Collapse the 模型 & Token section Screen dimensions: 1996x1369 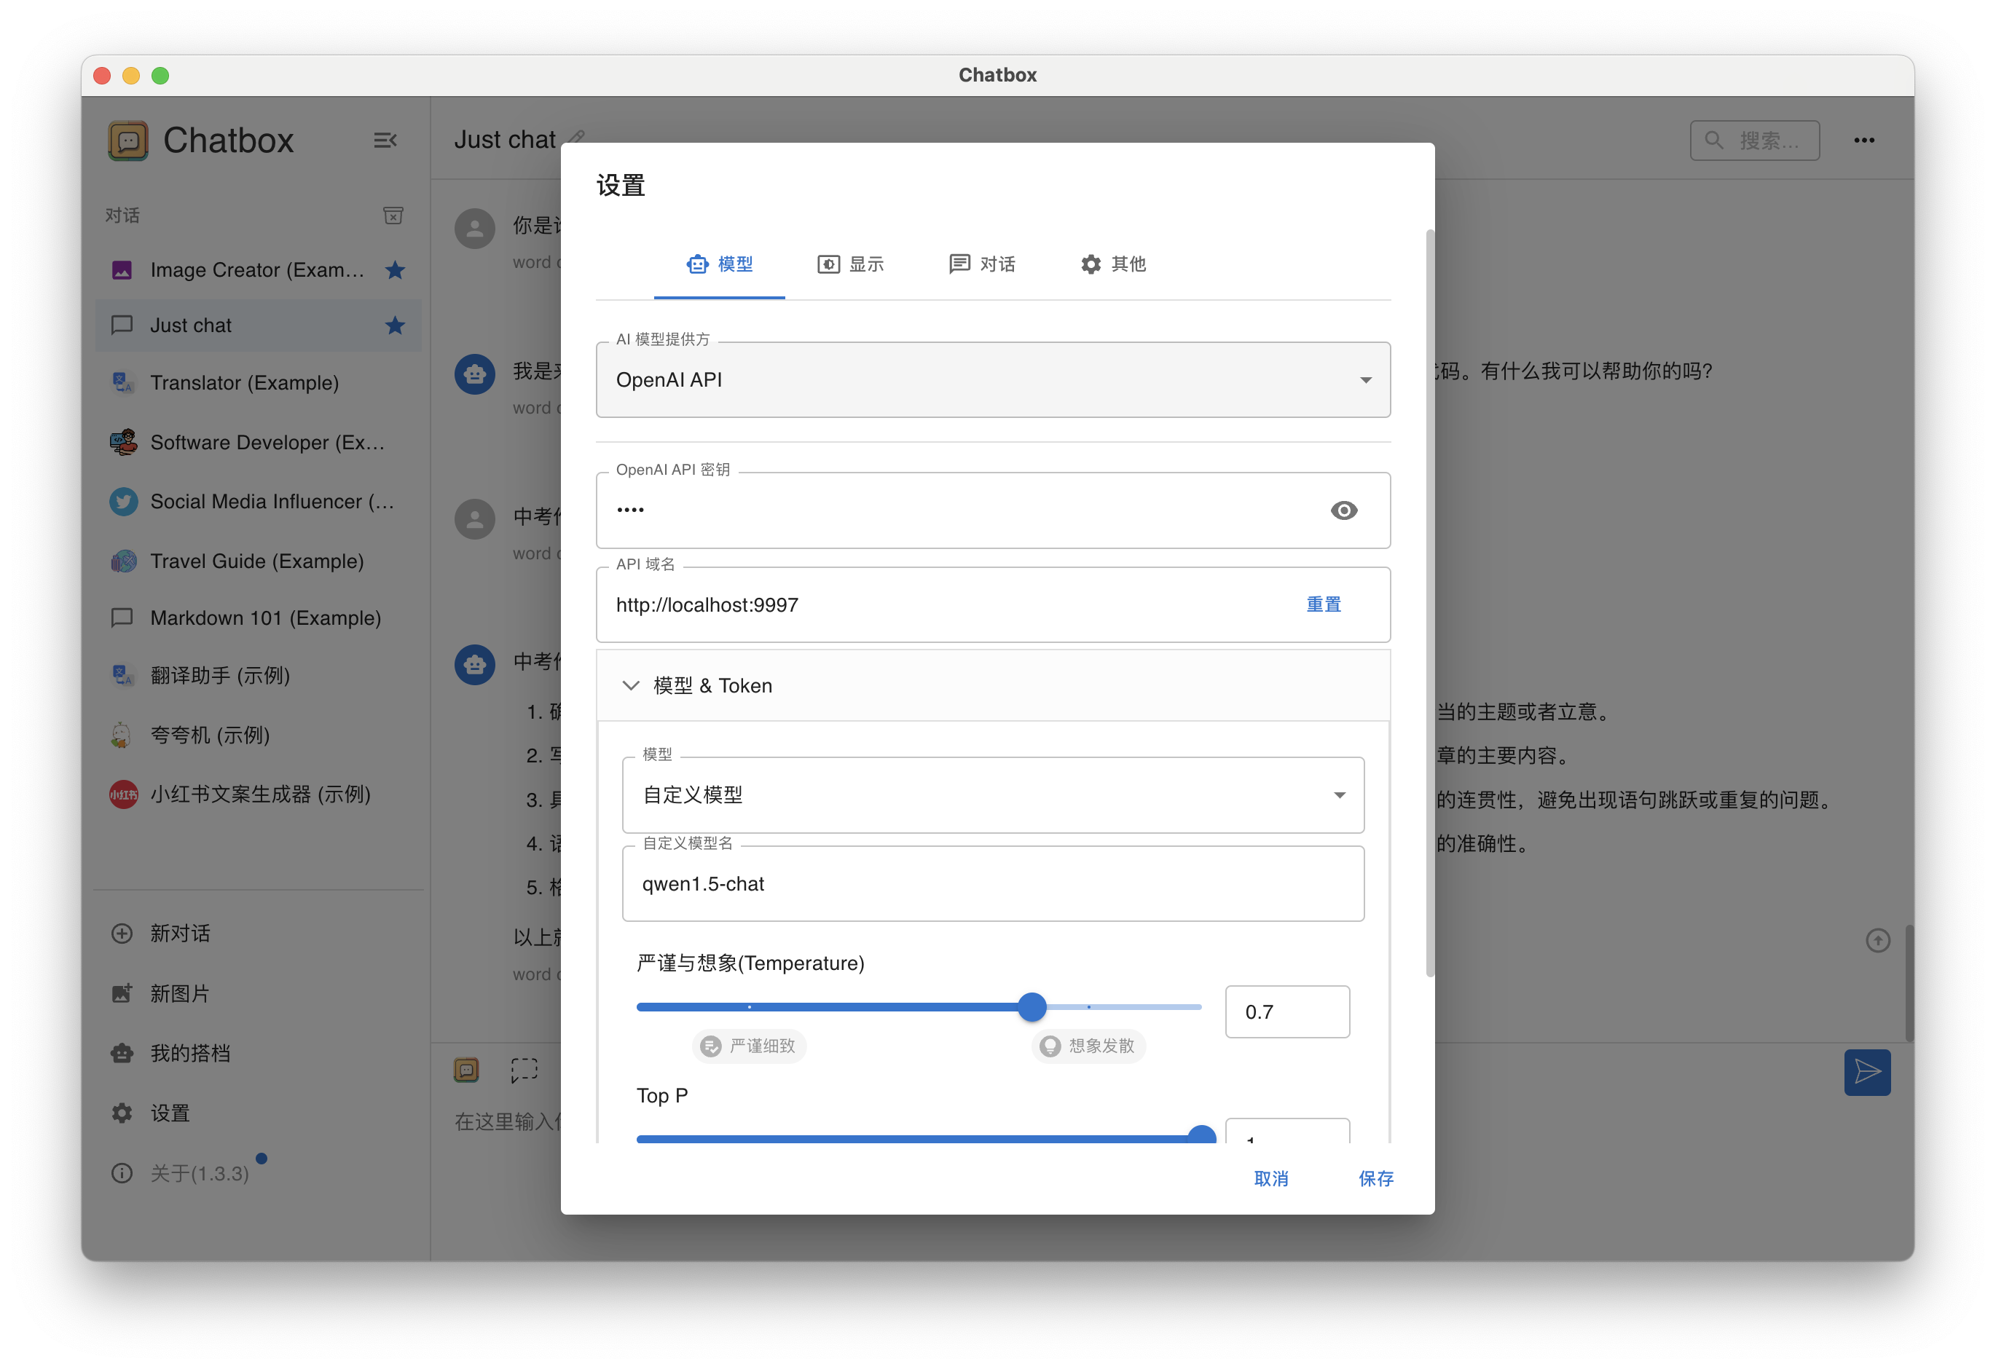(x=632, y=685)
